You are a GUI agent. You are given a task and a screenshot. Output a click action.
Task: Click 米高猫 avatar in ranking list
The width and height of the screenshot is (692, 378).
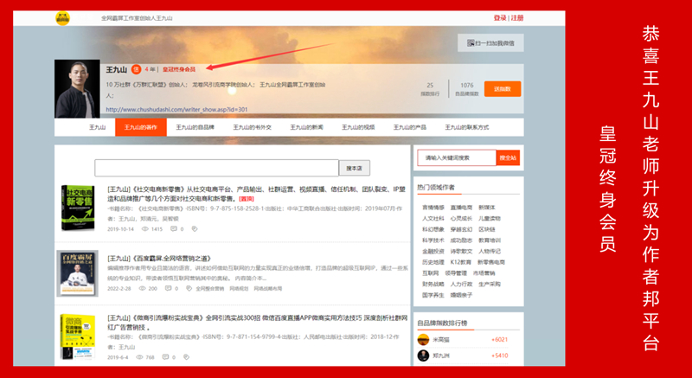(x=424, y=338)
